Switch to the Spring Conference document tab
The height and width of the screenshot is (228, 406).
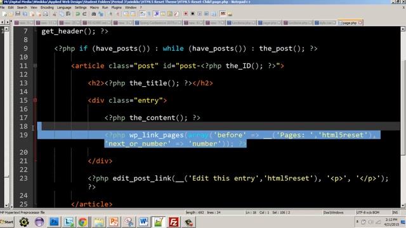click(158, 23)
